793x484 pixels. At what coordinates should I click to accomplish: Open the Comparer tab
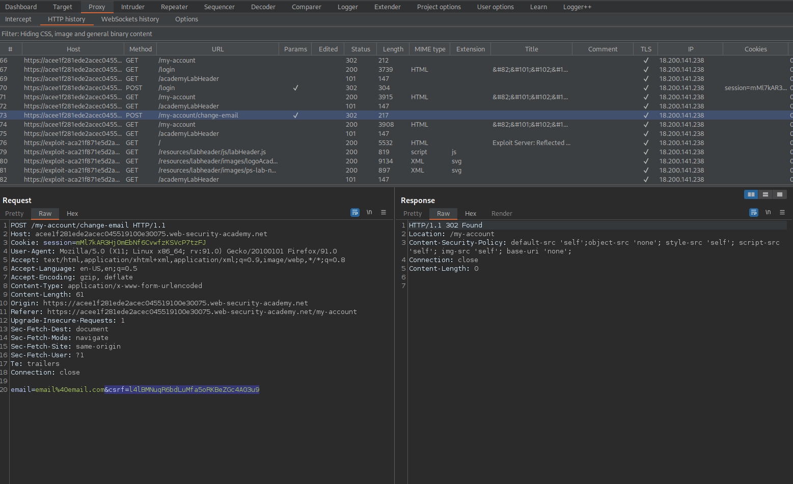pyautogui.click(x=307, y=7)
